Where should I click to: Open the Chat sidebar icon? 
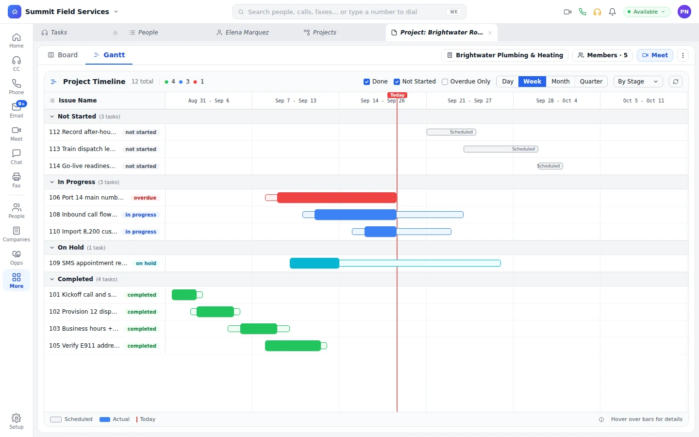tap(17, 157)
